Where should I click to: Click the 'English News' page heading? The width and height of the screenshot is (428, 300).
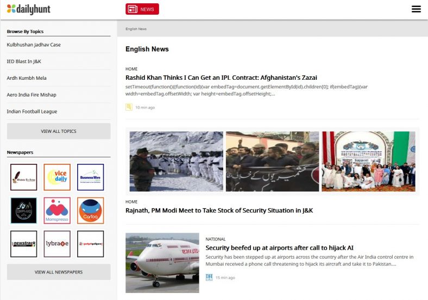tap(147, 49)
